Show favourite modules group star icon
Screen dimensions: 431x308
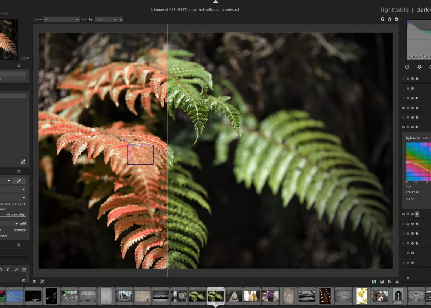click(419, 67)
